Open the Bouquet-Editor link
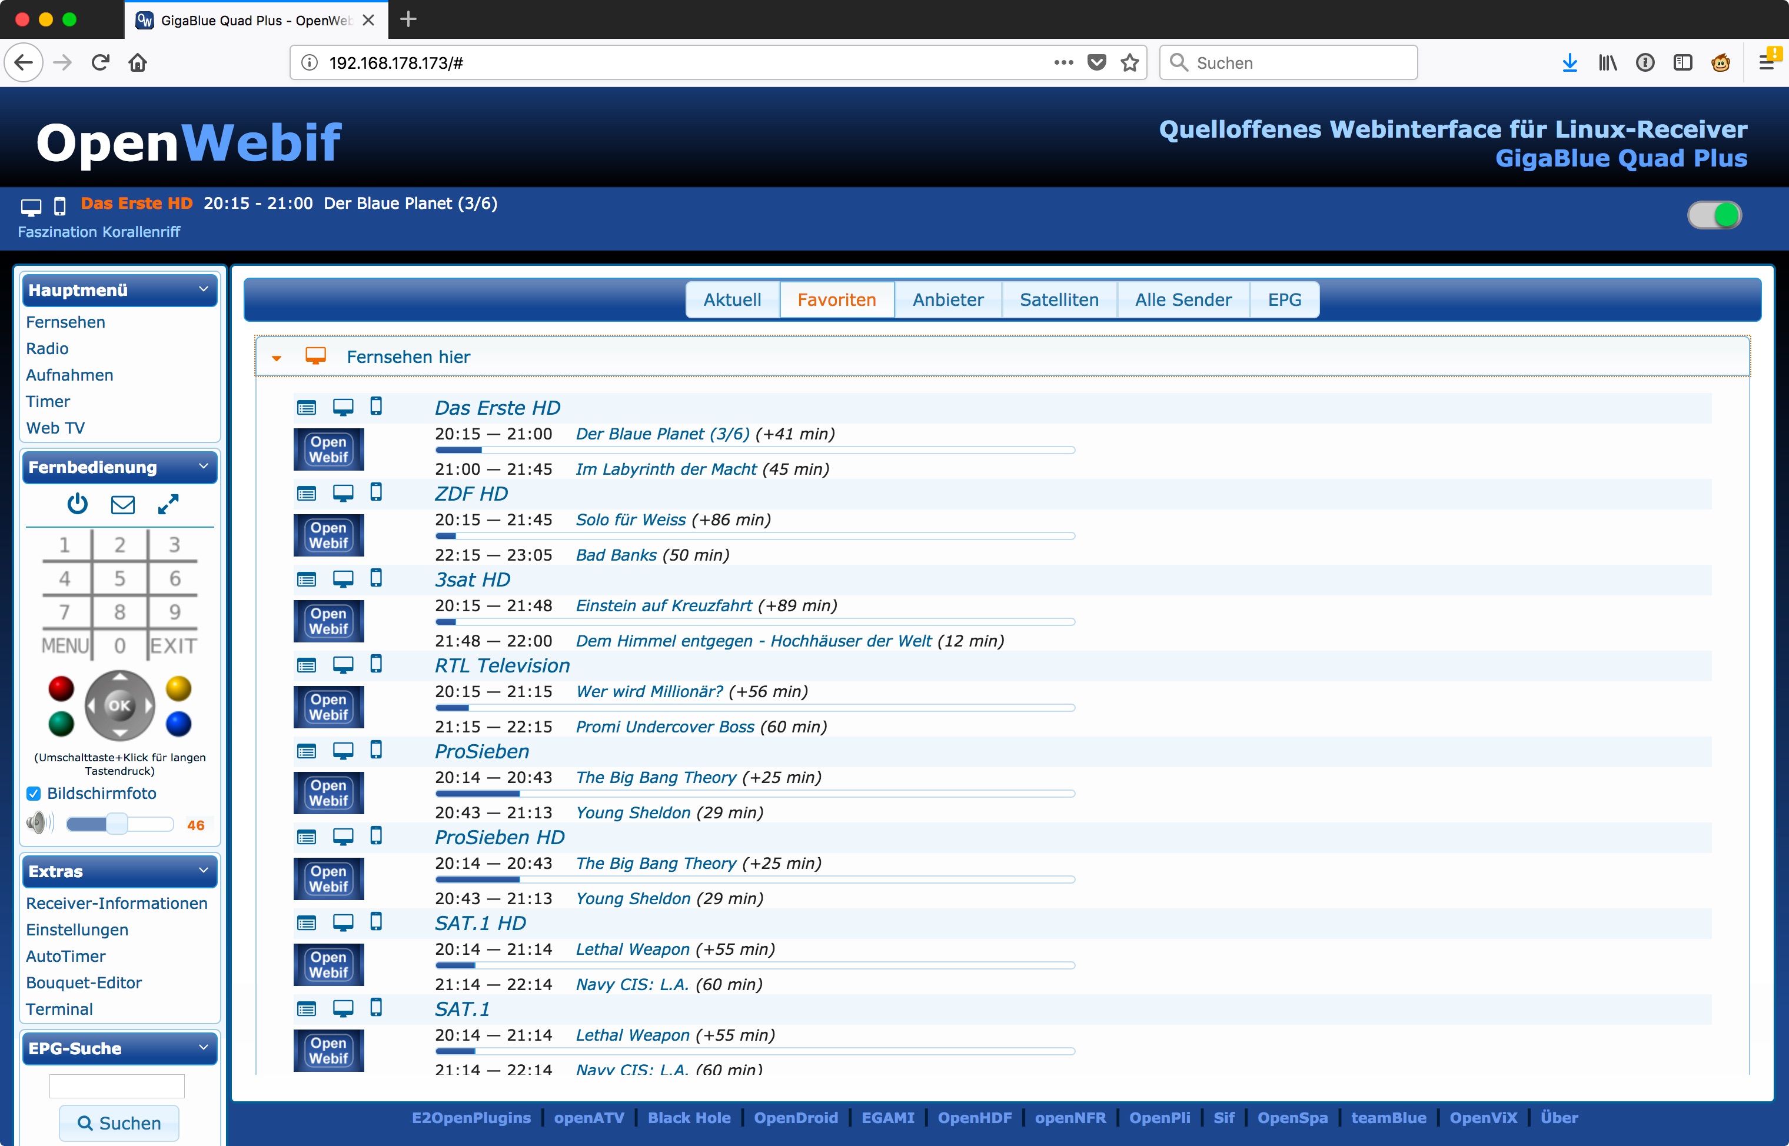The width and height of the screenshot is (1789, 1146). click(84, 983)
